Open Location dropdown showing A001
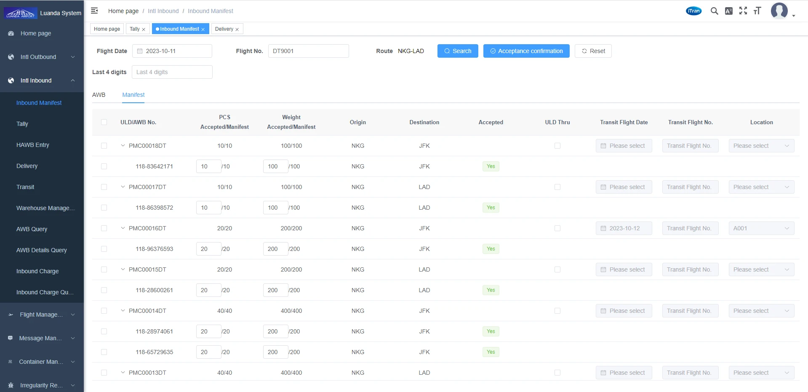 click(x=761, y=228)
